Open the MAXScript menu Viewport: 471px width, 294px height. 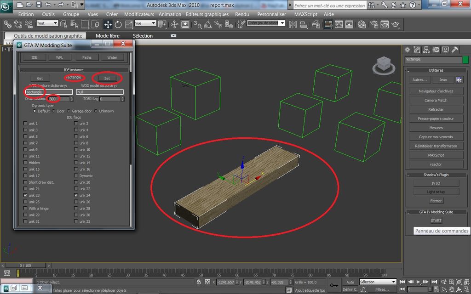tap(306, 14)
